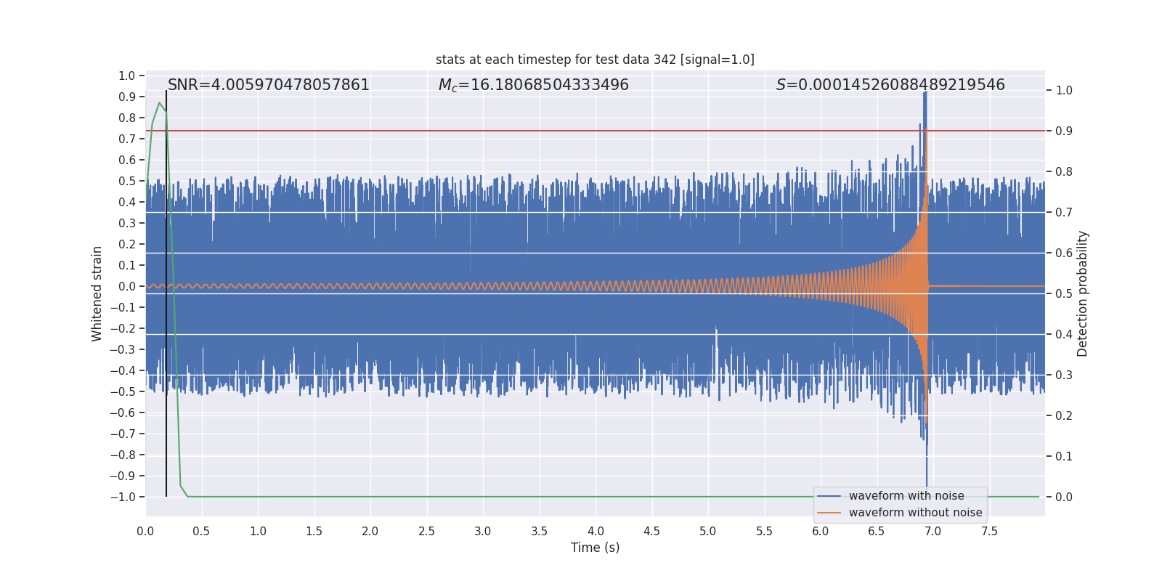Pick the blue line swatch in legend

(829, 496)
